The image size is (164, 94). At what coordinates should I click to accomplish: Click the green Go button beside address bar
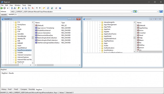click(135, 12)
